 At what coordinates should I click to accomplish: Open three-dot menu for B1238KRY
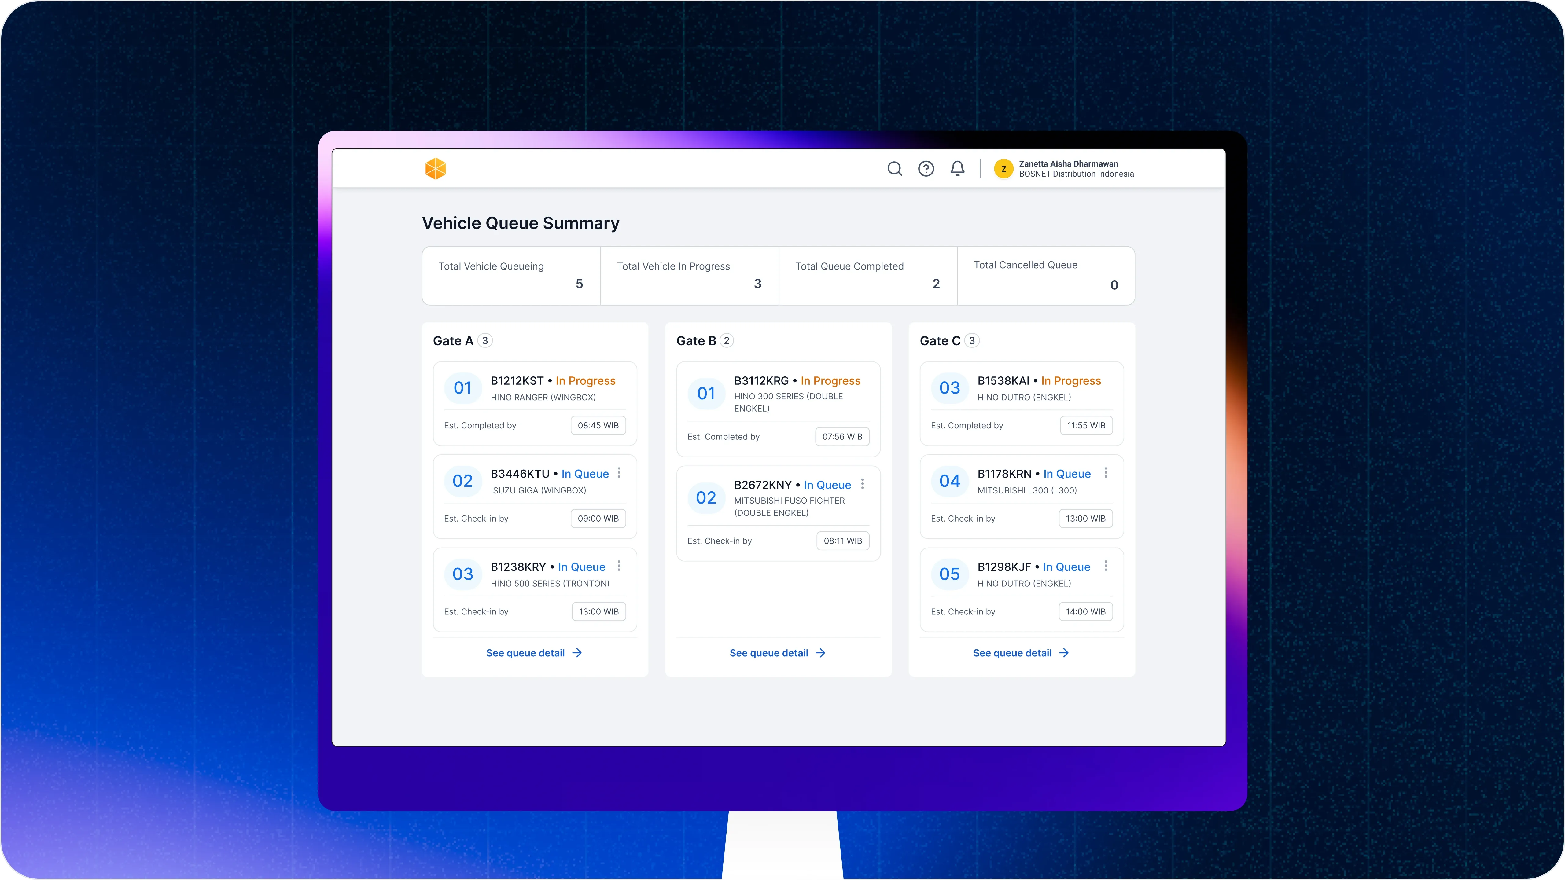coord(619,565)
